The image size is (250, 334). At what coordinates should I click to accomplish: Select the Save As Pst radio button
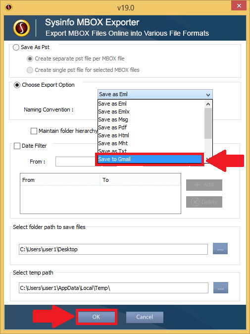tap(16, 47)
